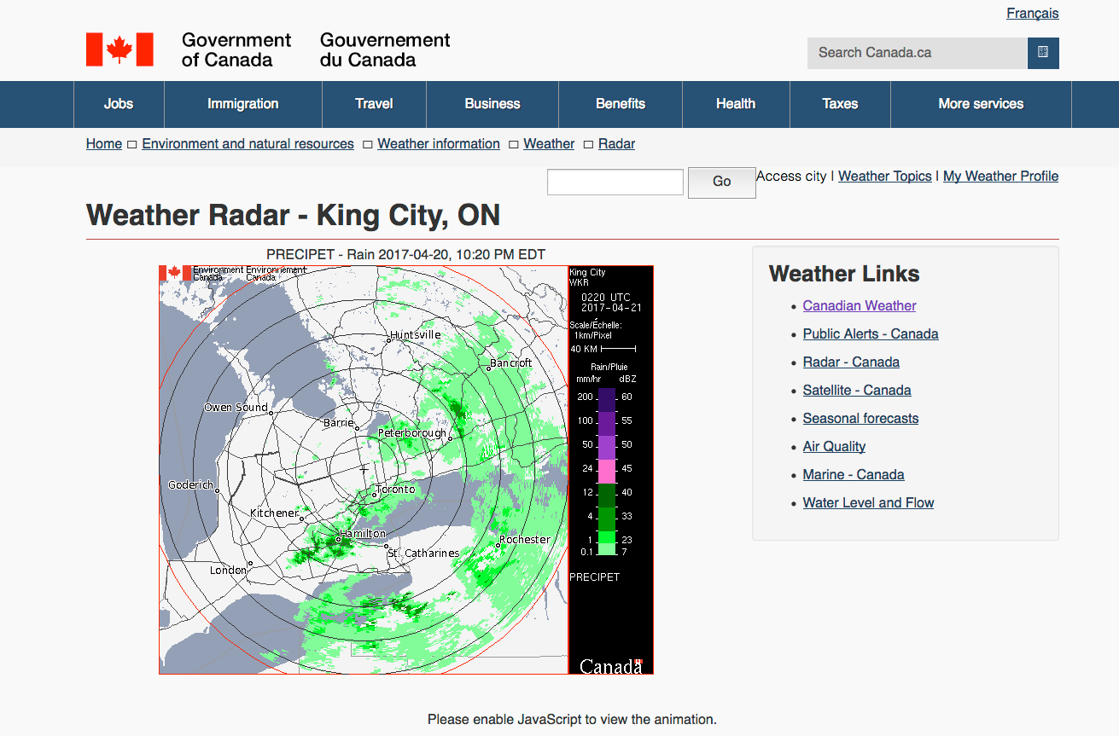Switch language to Français
The width and height of the screenshot is (1119, 736).
(1032, 14)
